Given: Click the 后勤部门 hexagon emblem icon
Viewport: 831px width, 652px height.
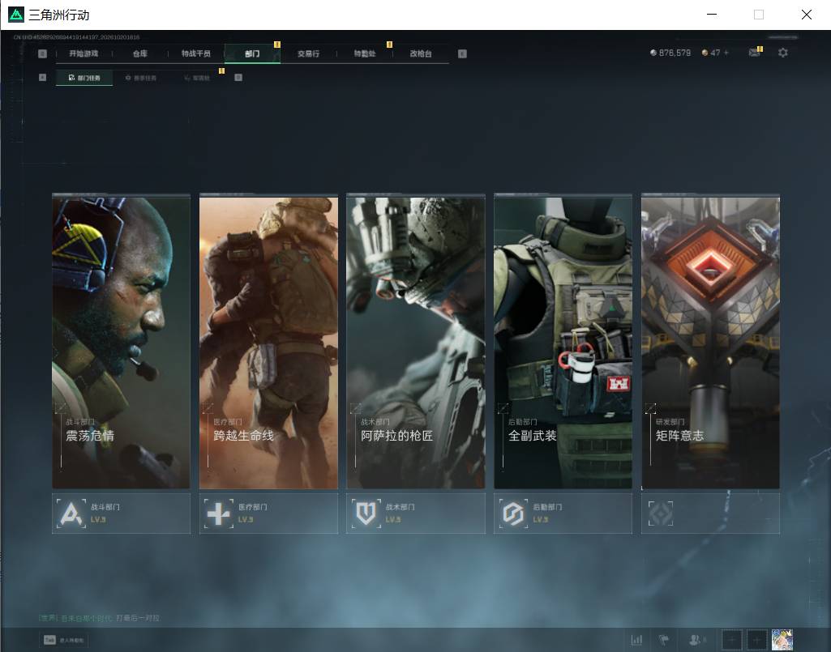Looking at the screenshot, I should tap(513, 514).
